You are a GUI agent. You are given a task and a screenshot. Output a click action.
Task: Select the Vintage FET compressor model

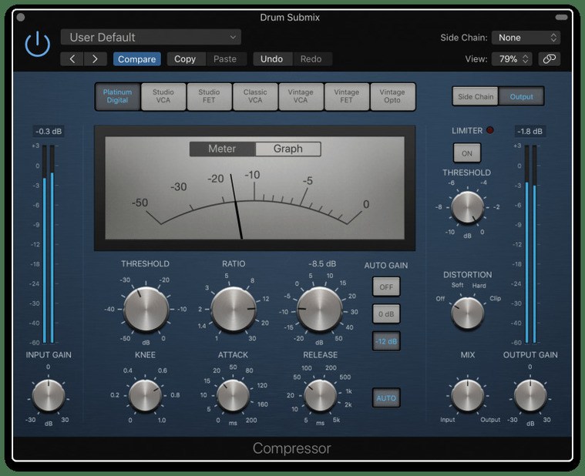click(x=347, y=96)
